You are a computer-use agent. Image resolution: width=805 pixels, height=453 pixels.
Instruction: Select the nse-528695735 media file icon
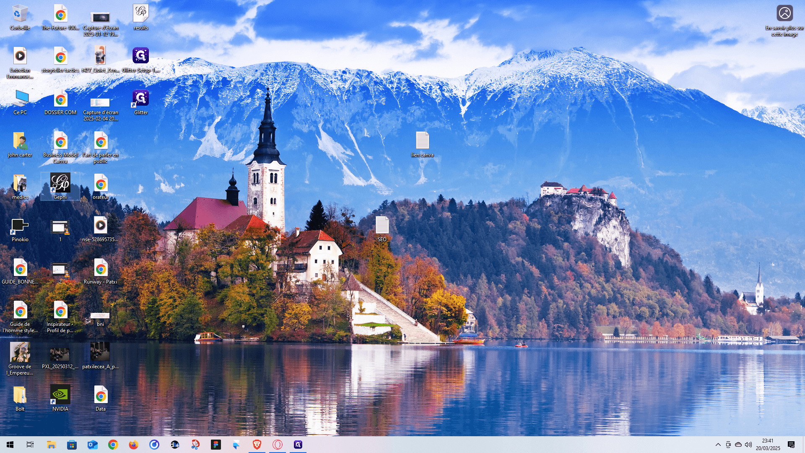point(101,226)
